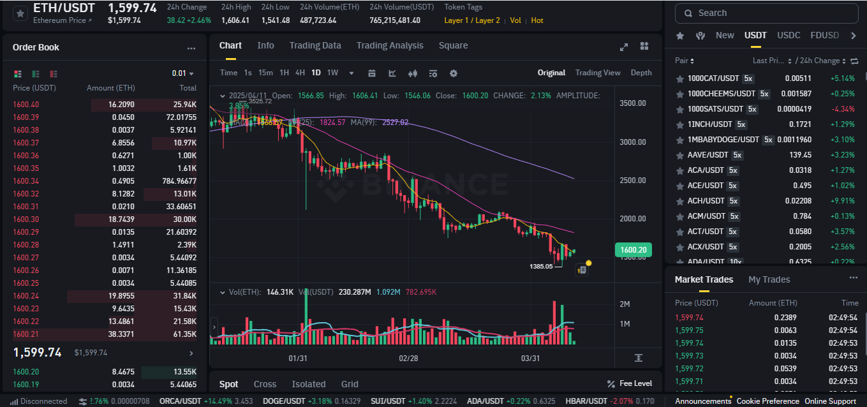Screen dimensions: 867x407
Task: Open the Announcements link in the footer
Action: click(x=703, y=401)
